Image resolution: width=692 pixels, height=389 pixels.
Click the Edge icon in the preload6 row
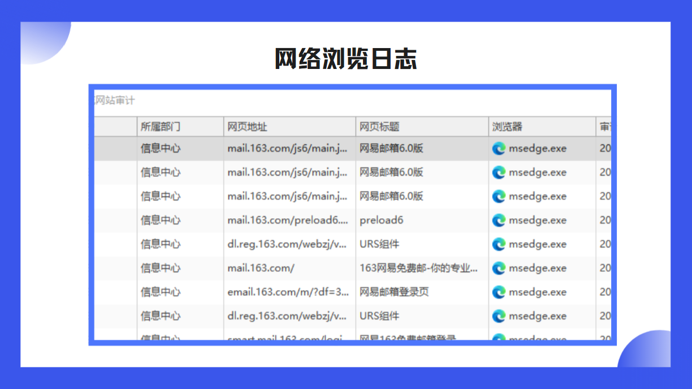click(x=499, y=221)
